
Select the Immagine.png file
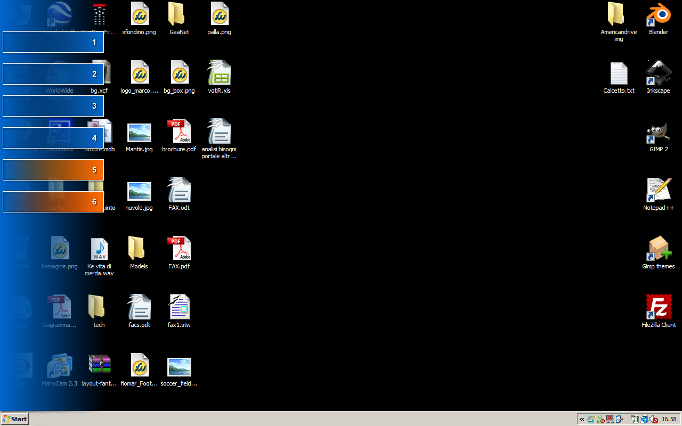click(x=59, y=253)
